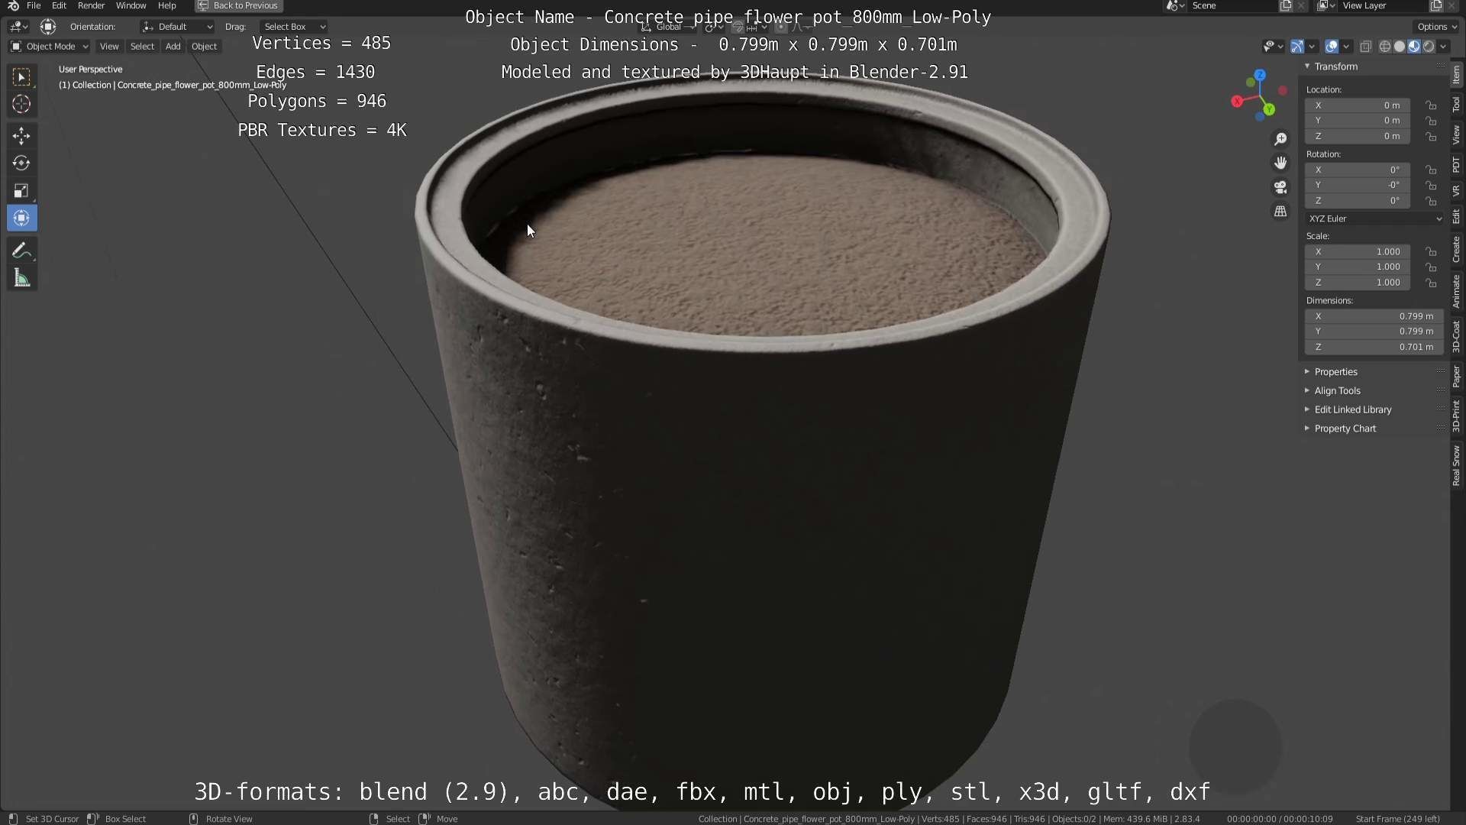
Task: Click new View Layer copy icon
Action: click(x=1435, y=5)
